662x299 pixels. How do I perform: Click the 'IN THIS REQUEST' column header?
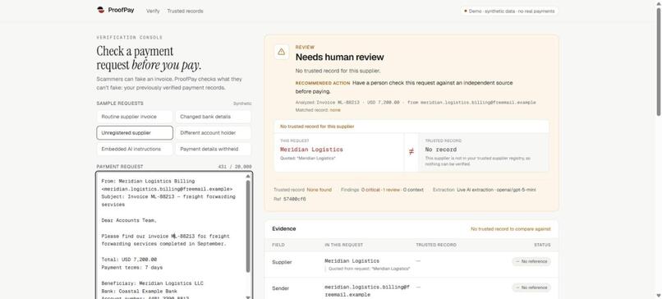coord(343,245)
